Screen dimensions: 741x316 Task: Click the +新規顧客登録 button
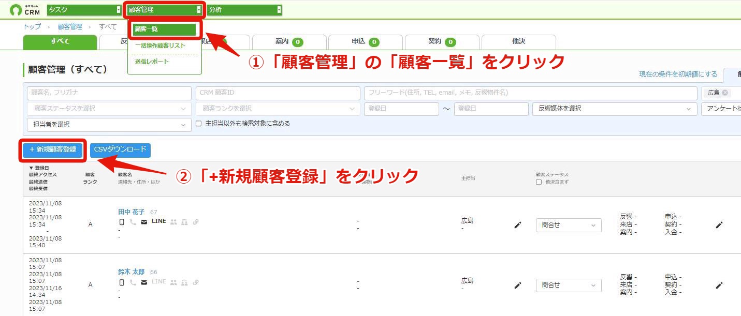[52, 149]
